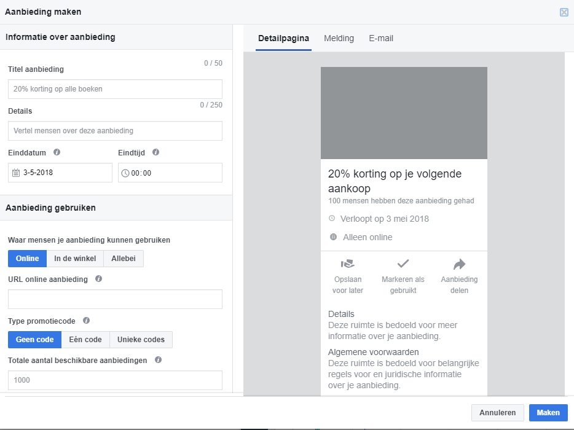The image size is (574, 430).
Task: Select 'Unieke codes' for the promo code
Action: coord(141,339)
